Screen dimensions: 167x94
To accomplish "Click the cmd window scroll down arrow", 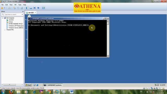I will [108, 56].
